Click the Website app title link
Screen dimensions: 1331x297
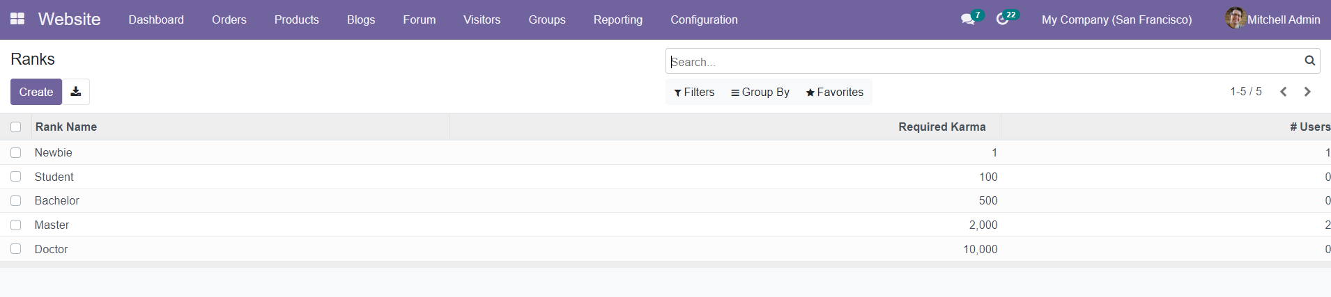[x=69, y=19]
